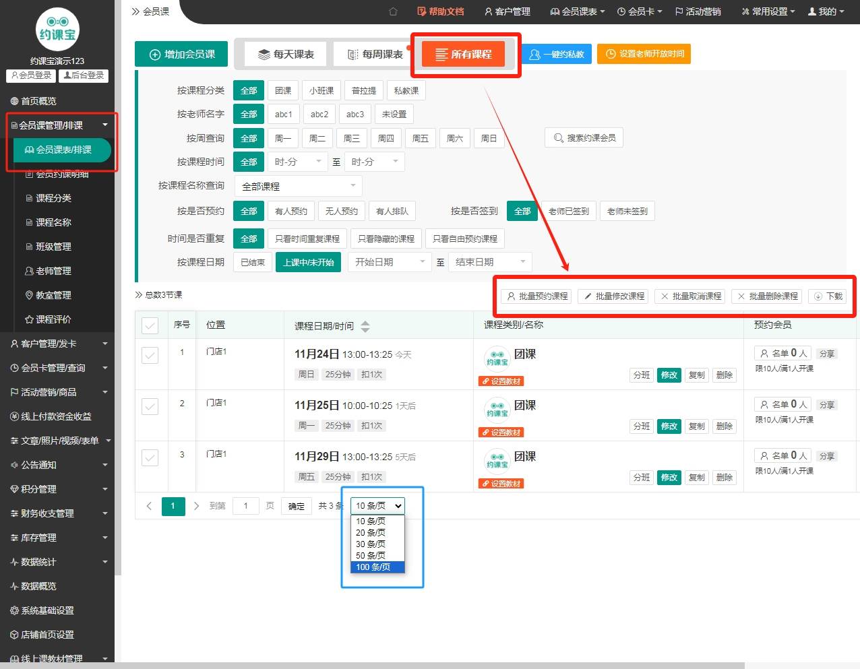860x669 pixels.
Task: Expand 常用设置 top menu
Action: [x=768, y=11]
